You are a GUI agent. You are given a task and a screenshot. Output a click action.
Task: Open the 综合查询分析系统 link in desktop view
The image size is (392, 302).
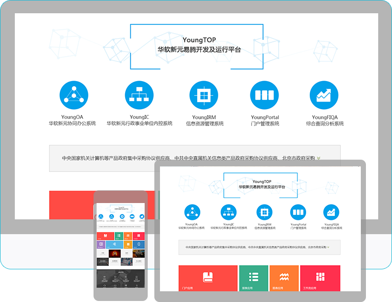coord(325,123)
